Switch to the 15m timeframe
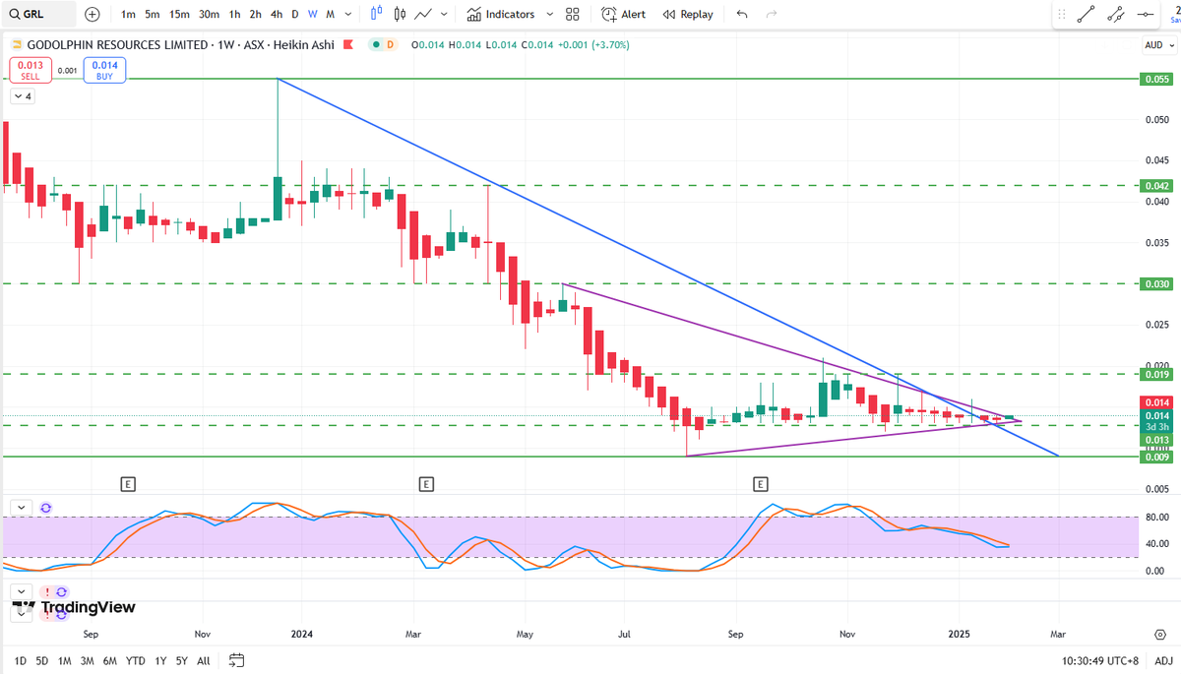This screenshot has width=1181, height=674. click(179, 15)
